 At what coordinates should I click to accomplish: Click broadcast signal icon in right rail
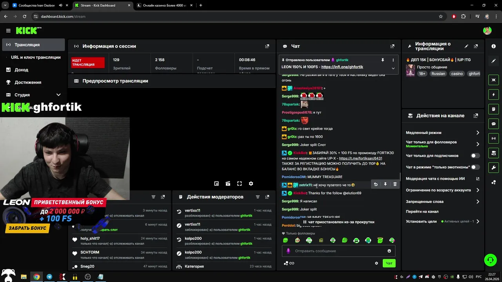coord(493,138)
